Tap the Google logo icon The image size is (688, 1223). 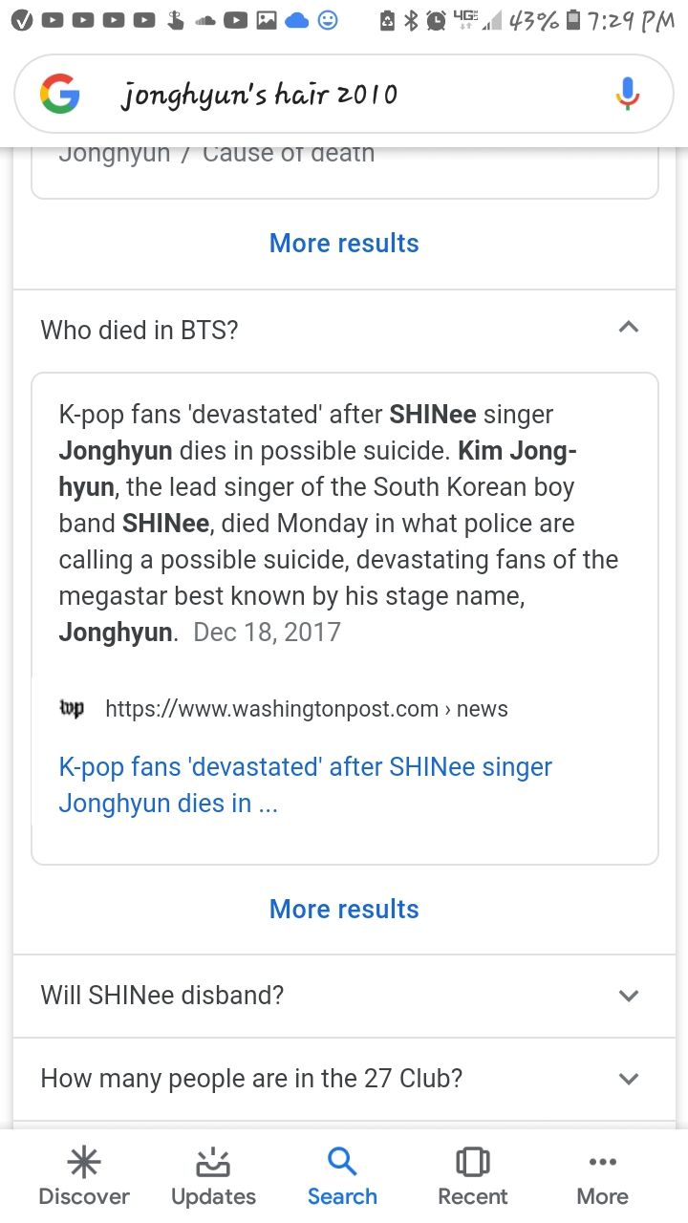(x=60, y=95)
